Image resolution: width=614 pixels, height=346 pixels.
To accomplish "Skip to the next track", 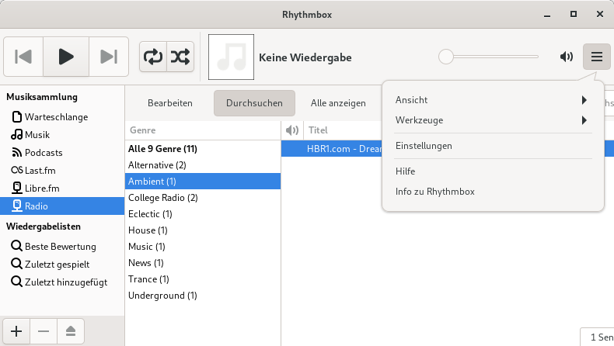I will point(109,57).
